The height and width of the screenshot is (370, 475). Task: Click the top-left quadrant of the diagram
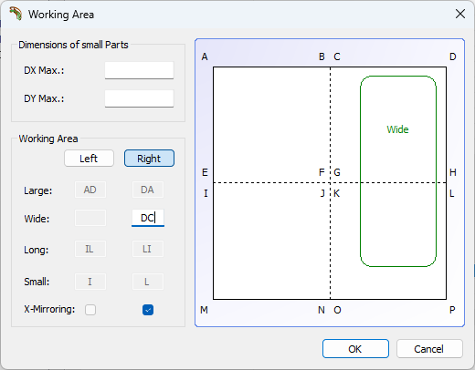pyautogui.click(x=271, y=125)
